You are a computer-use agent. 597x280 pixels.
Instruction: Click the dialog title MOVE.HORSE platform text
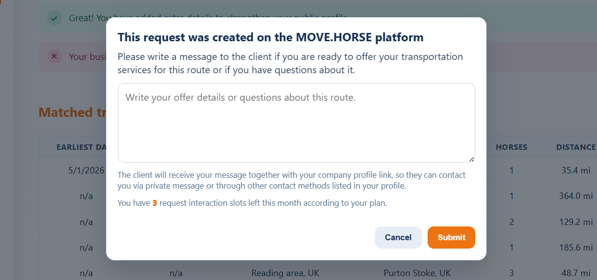coord(359,37)
